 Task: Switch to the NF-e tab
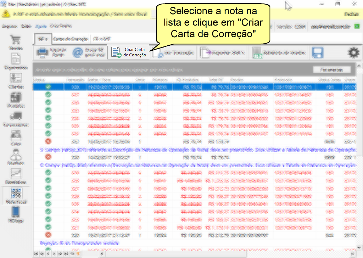pyautogui.click(x=43, y=39)
